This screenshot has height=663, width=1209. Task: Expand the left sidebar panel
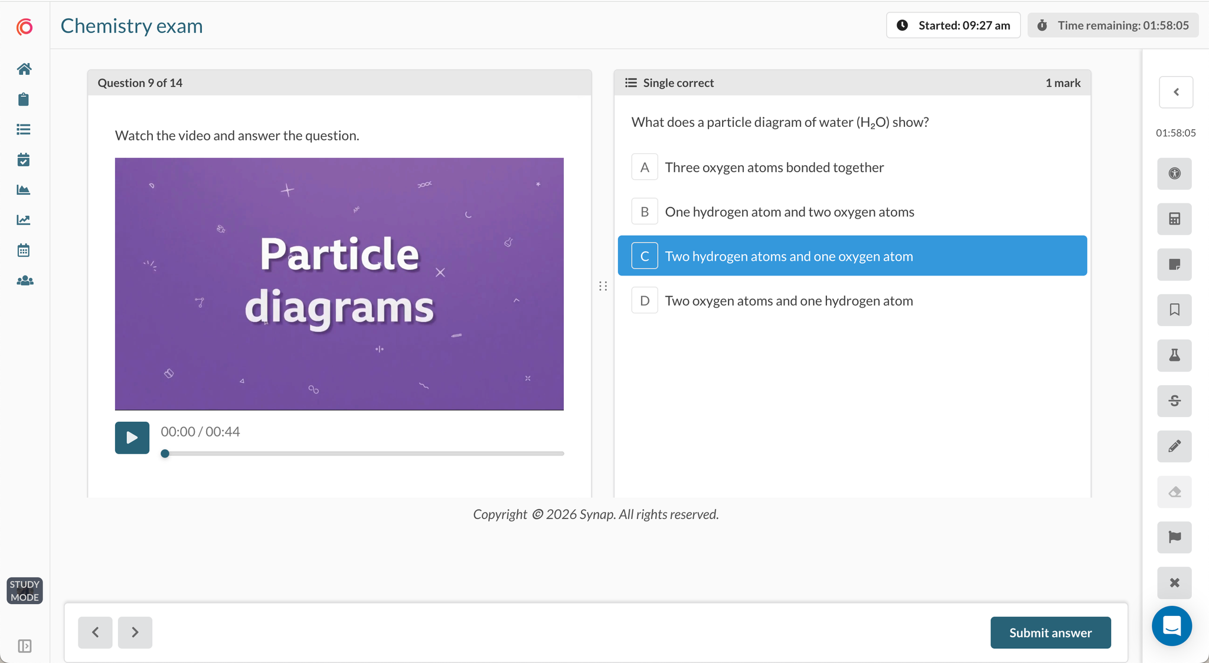click(24, 646)
